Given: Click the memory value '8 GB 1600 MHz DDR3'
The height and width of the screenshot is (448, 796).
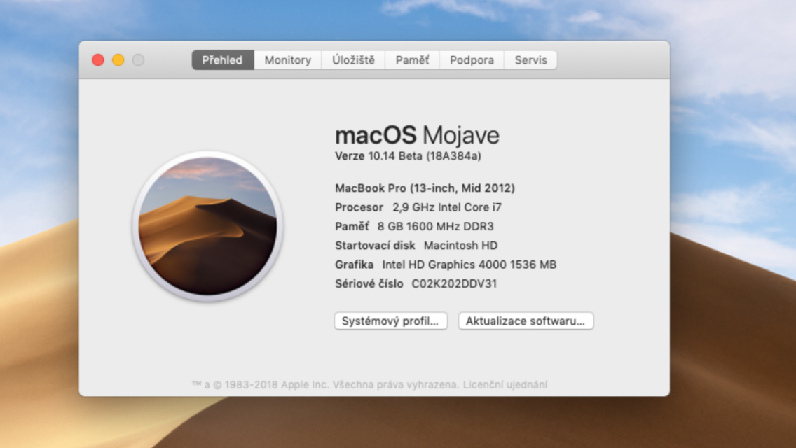Looking at the screenshot, I should [436, 226].
